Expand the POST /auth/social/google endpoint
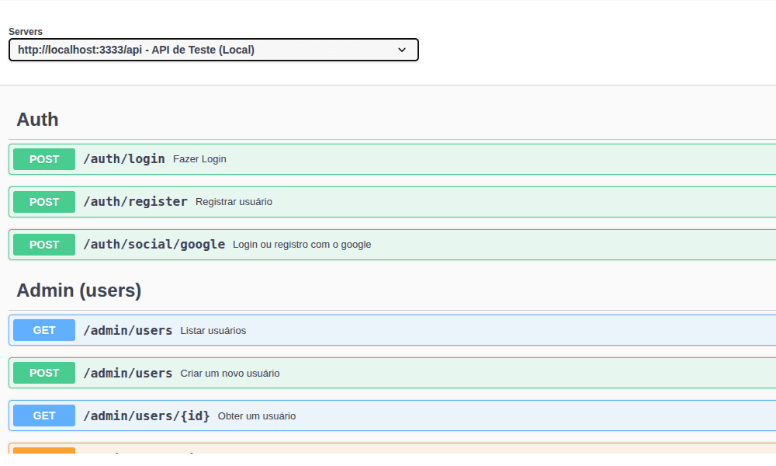Viewport: 776px width, 466px height. click(393, 245)
